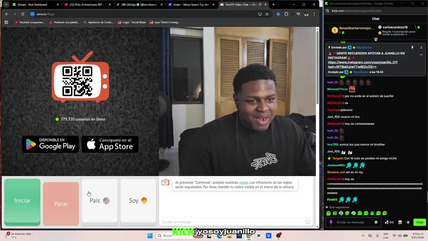The image size is (428, 241).
Task: Switch to tinder Yahoo Search tab
Action: [x=191, y=5]
